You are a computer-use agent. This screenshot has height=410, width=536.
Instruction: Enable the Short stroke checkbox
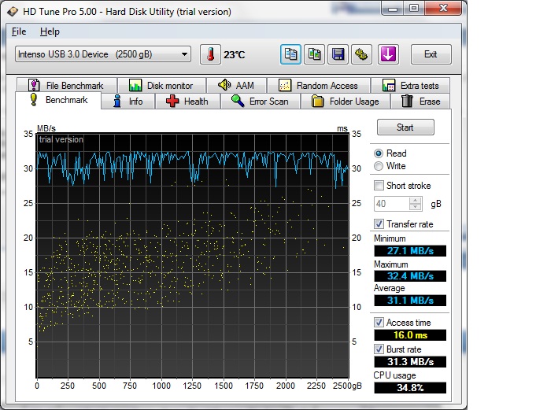pyautogui.click(x=379, y=186)
